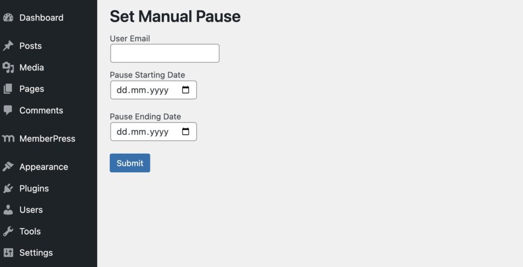Click the Dashboard gauge icon

point(8,17)
